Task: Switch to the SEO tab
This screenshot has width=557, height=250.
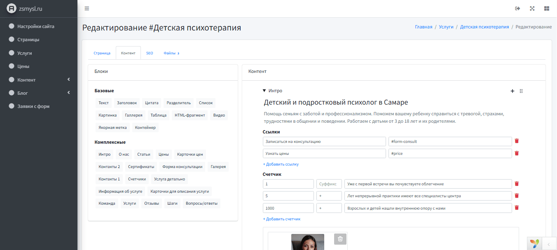Action: point(150,53)
